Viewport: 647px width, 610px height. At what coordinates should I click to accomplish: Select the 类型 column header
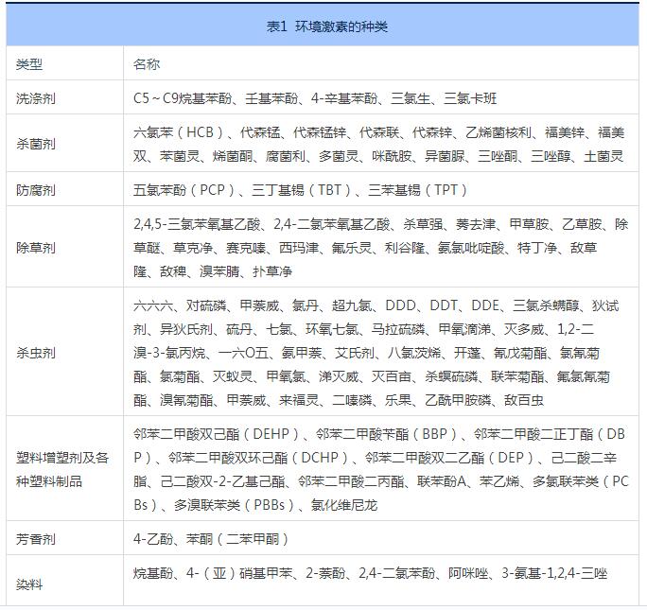pyautogui.click(x=29, y=64)
